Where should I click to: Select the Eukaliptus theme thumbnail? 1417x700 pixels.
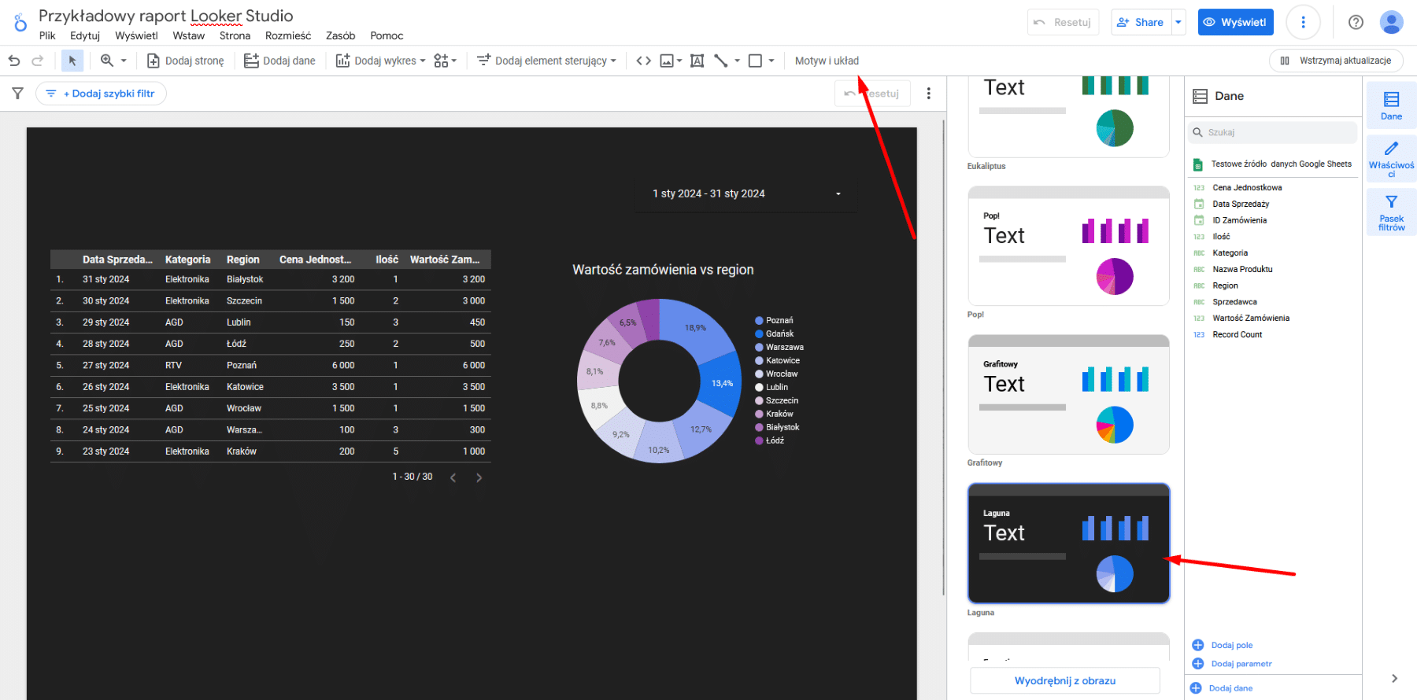[1068, 116]
